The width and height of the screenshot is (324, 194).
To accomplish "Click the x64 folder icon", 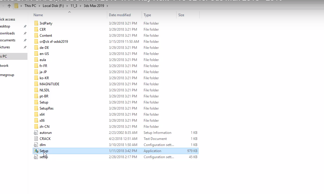I will coord(36,114).
